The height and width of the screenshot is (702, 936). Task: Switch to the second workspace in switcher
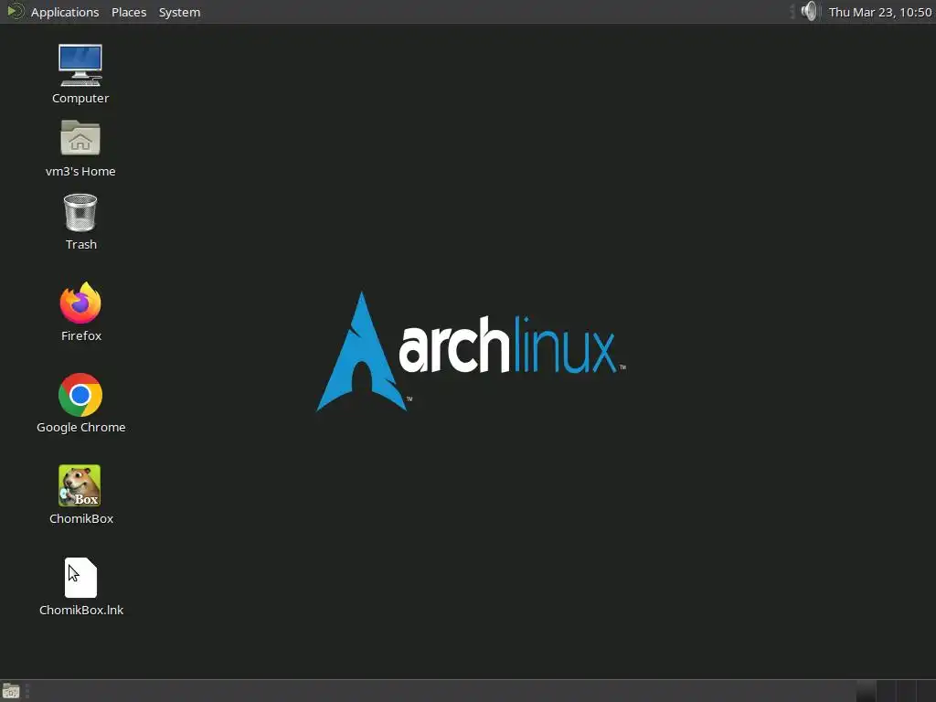pyautogui.click(x=887, y=691)
